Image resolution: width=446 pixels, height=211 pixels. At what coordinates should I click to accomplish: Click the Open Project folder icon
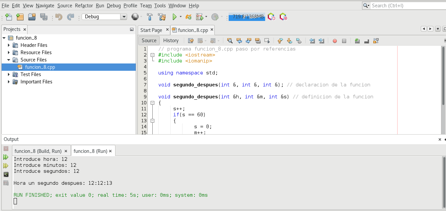[x=32, y=17]
